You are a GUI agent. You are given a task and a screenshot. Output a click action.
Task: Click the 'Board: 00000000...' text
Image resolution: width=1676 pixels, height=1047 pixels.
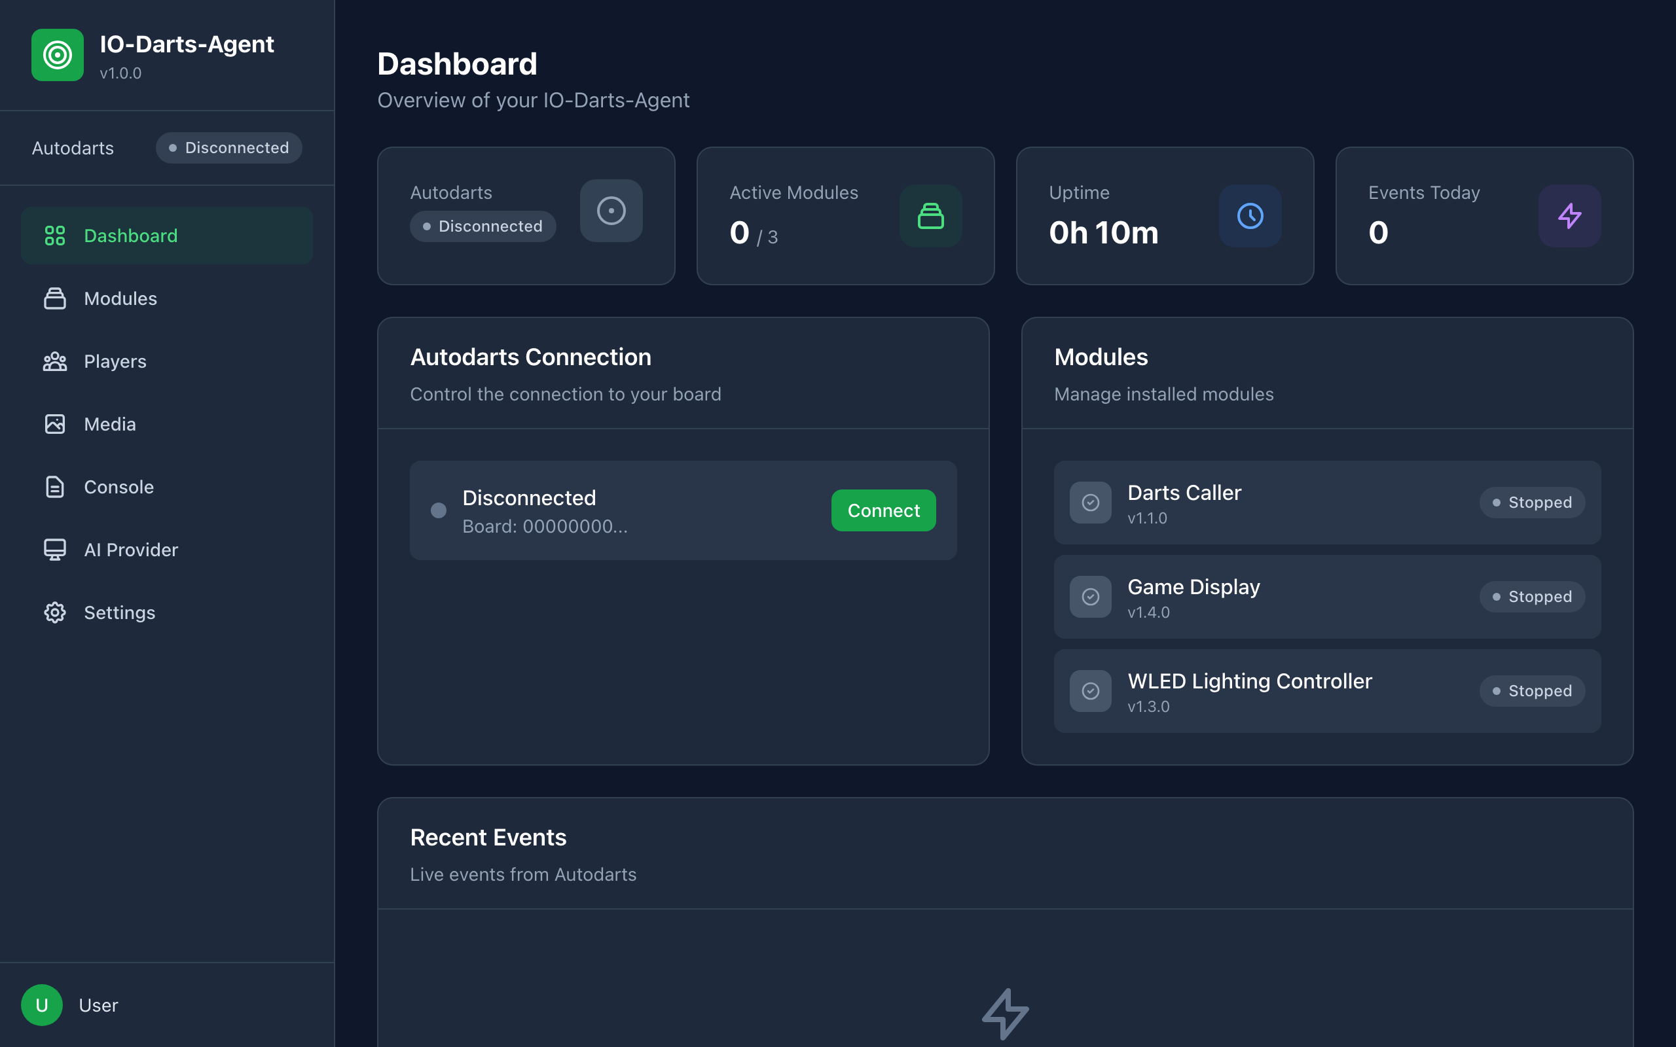point(545,526)
